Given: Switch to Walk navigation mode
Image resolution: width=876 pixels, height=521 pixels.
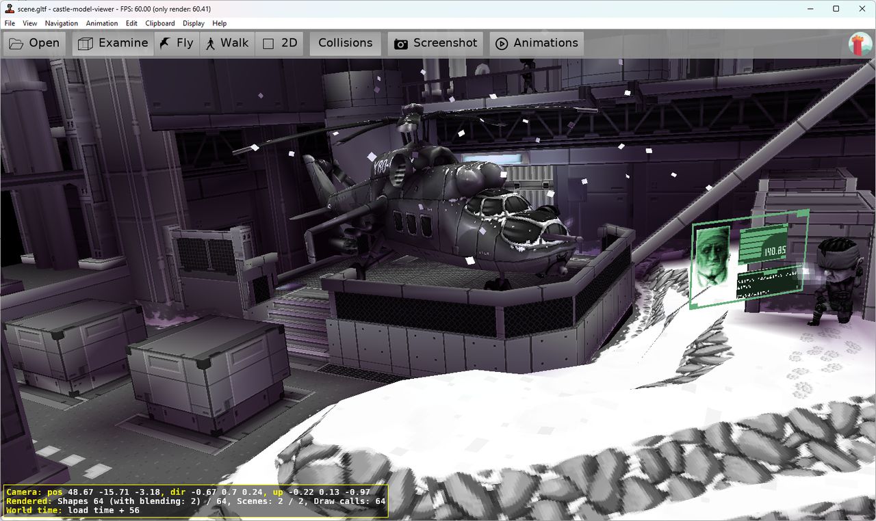Looking at the screenshot, I should coord(227,43).
